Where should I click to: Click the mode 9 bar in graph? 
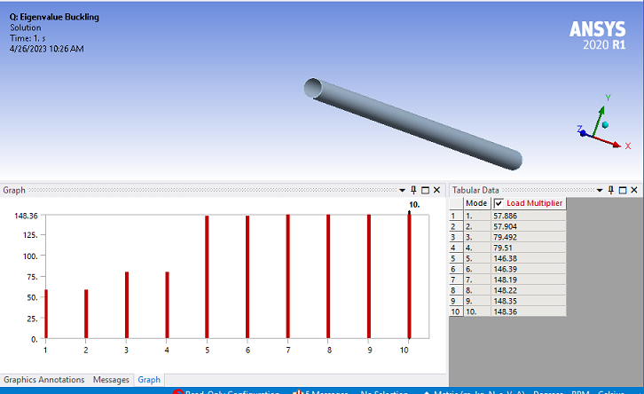click(369, 277)
